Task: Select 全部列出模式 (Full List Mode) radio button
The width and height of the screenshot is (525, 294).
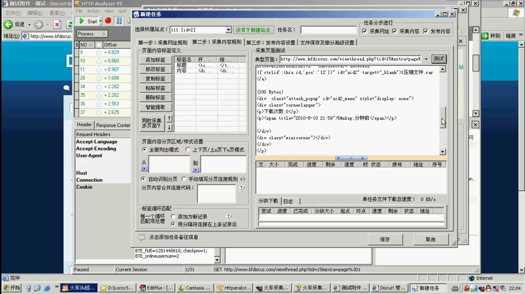Action: tap(144, 149)
